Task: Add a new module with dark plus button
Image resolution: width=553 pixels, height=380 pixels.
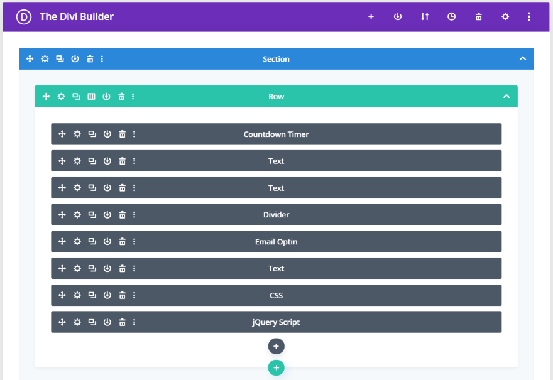Action: 276,346
